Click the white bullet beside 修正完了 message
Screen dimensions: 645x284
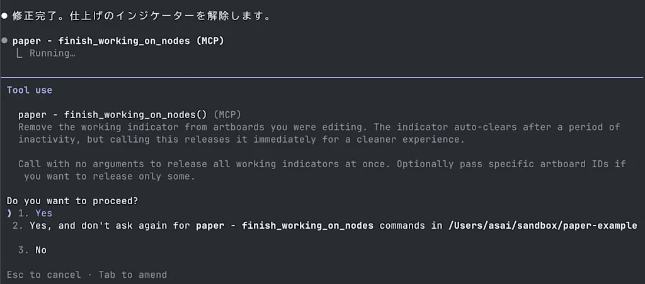pos(4,17)
